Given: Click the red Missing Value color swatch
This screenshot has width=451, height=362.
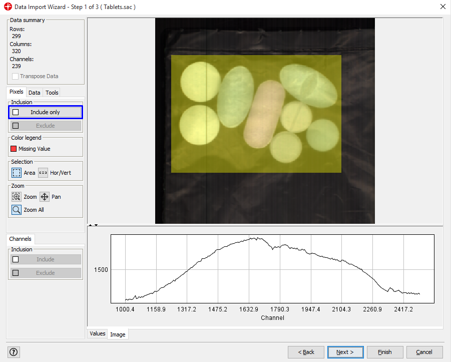Looking at the screenshot, I should pos(14,149).
